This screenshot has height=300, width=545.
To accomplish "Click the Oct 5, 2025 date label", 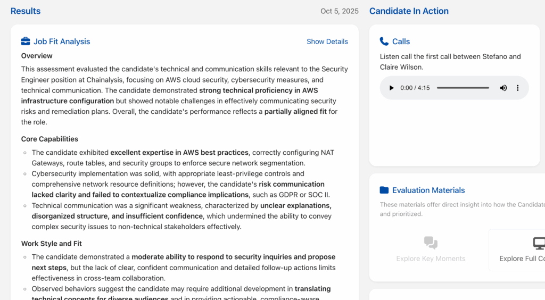I will pos(340,11).
